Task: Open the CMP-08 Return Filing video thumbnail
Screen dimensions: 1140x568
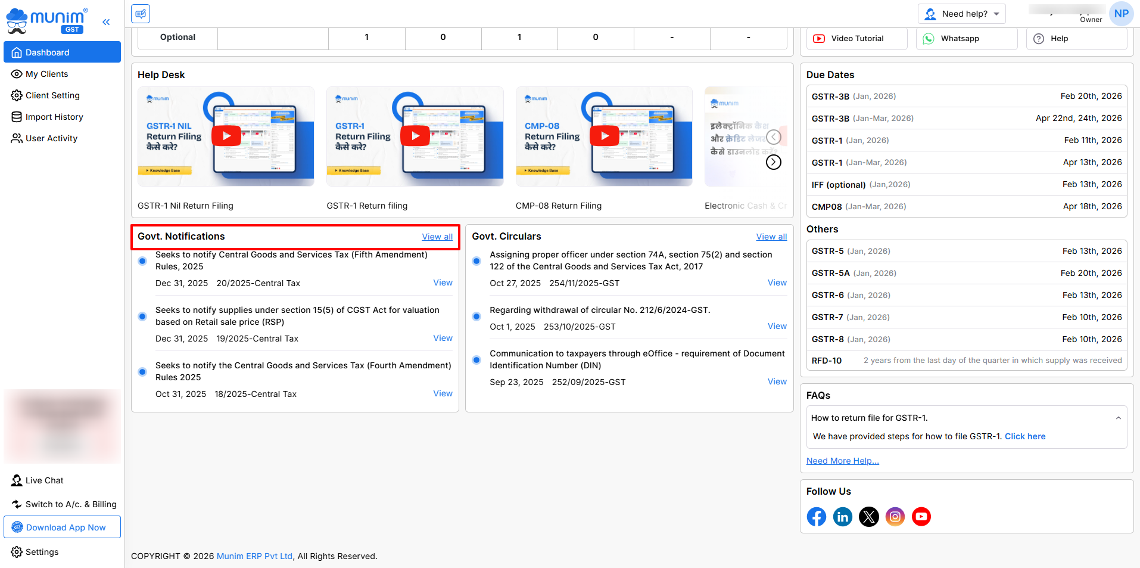Action: (604, 136)
